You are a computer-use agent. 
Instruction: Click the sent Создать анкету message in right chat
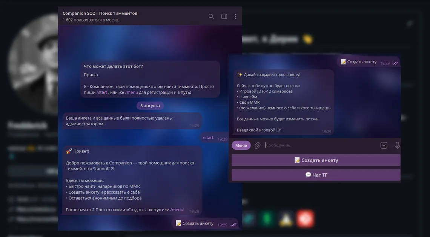(x=369, y=62)
